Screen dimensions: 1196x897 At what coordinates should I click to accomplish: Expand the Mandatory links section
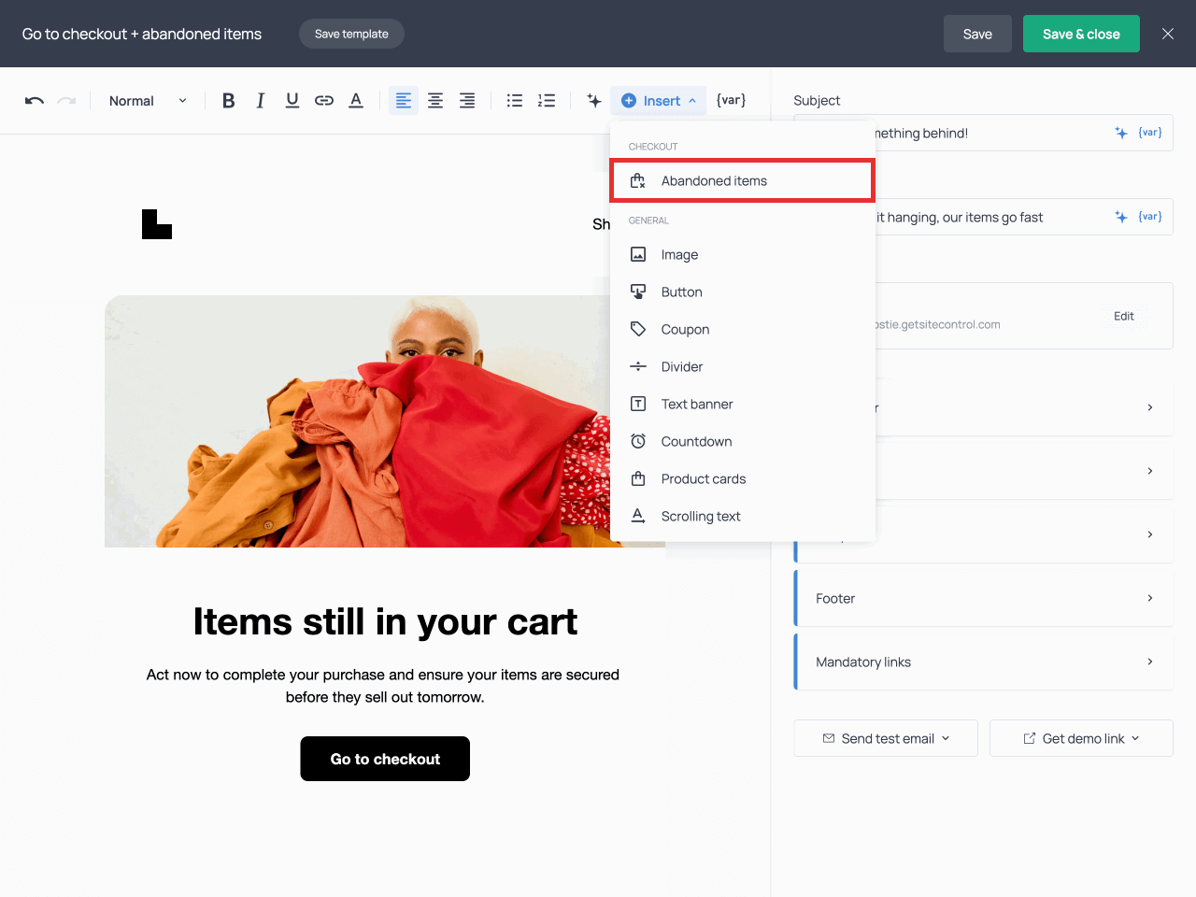pyautogui.click(x=983, y=662)
